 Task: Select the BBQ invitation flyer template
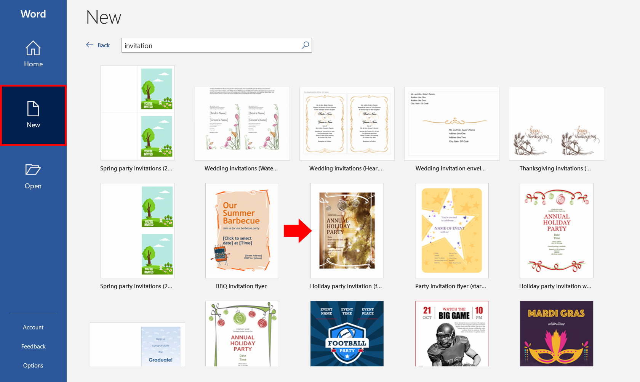point(242,230)
